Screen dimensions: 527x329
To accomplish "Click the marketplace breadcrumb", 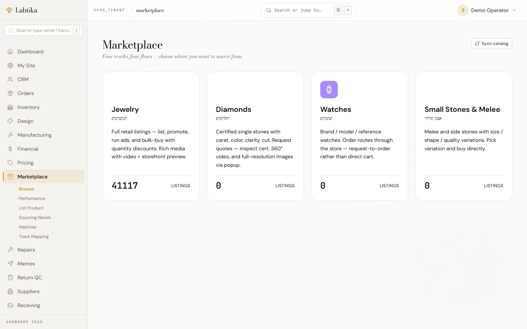I will 150,10.
